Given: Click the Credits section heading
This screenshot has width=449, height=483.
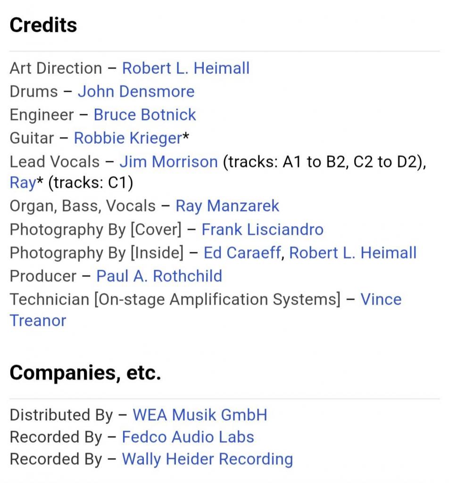Looking at the screenshot, I should 43,25.
